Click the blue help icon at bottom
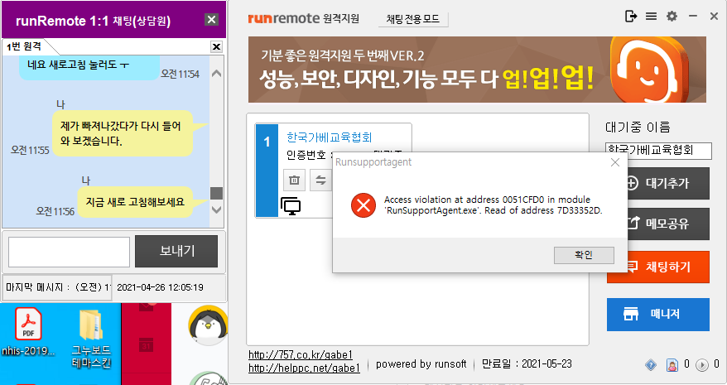 [x=651, y=364]
